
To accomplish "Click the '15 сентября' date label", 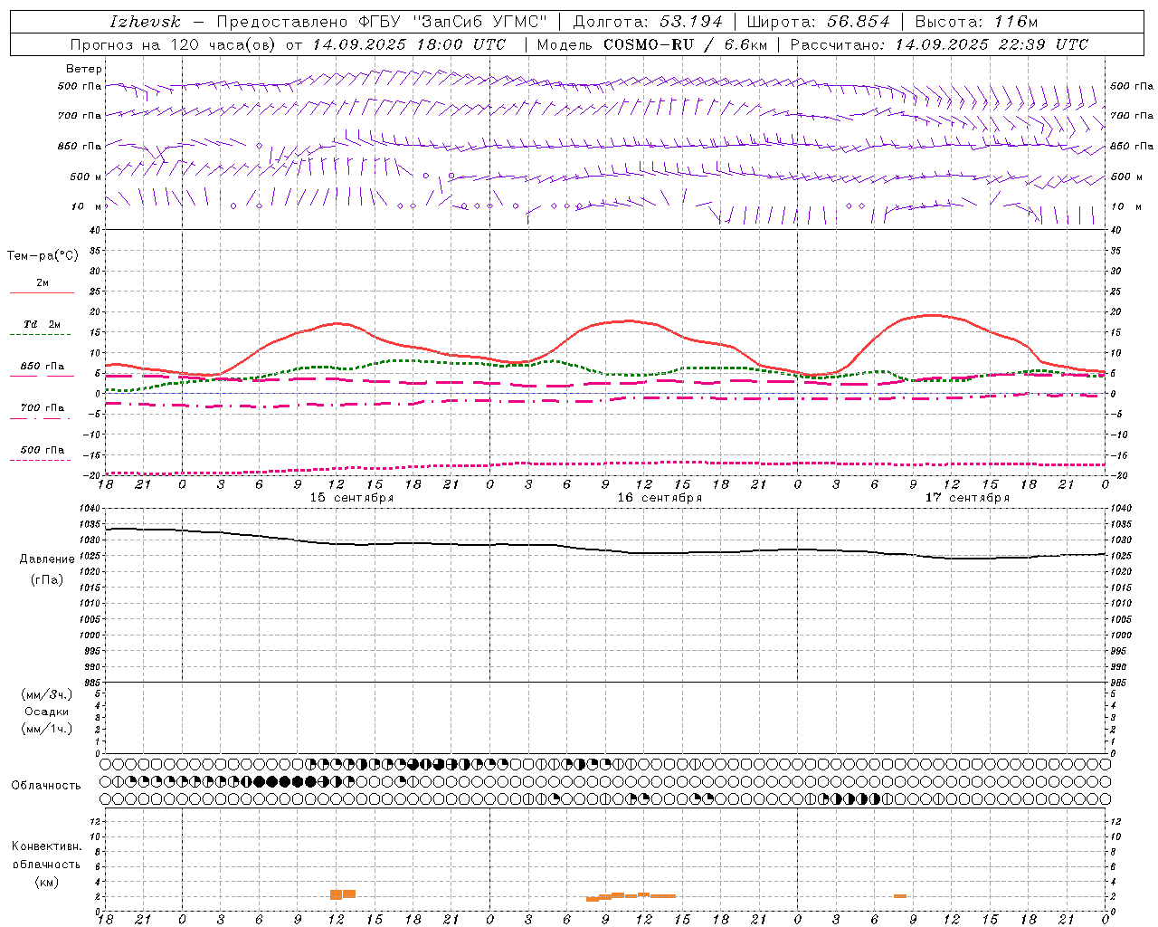I will [x=352, y=498].
